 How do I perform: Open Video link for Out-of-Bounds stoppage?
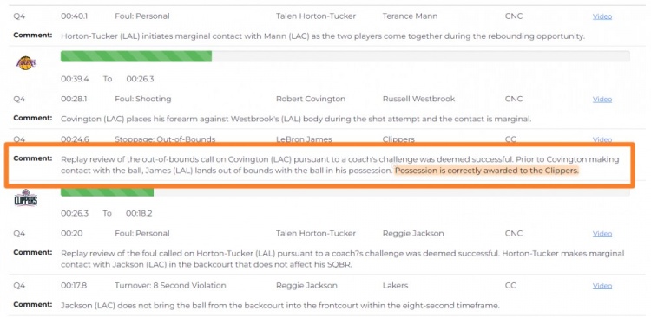(602, 139)
